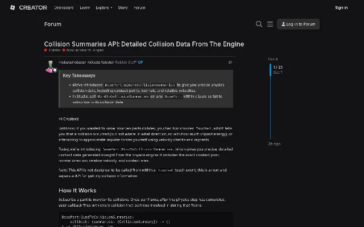
Task: Click the How It Works heading
Action: coord(77,191)
